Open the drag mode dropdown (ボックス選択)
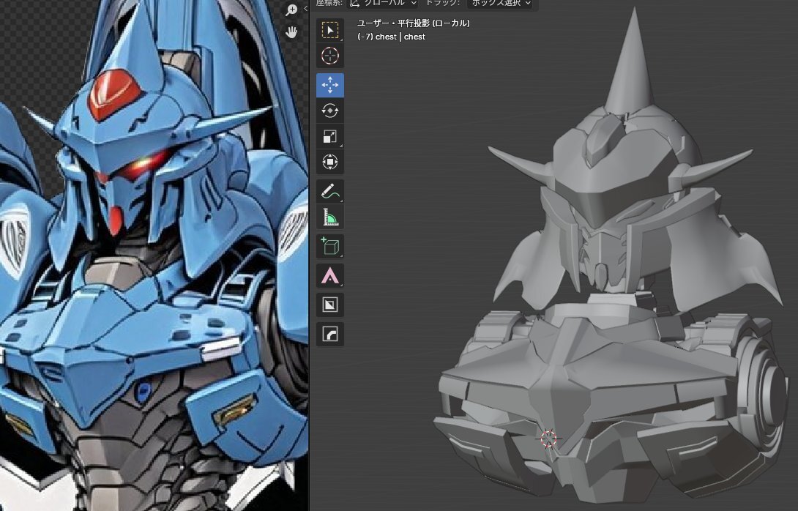Viewport: 798px width, 511px height. (501, 4)
